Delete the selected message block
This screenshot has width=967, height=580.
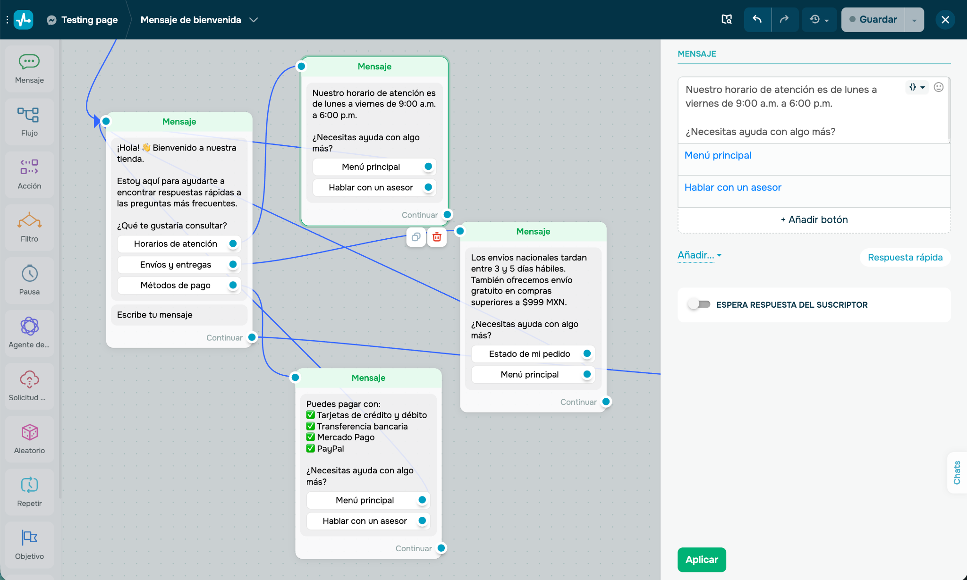pyautogui.click(x=437, y=237)
